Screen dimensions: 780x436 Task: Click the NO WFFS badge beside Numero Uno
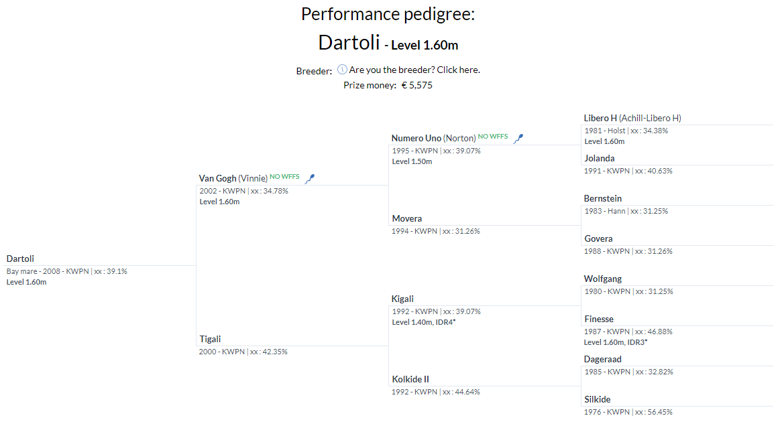pyautogui.click(x=493, y=137)
